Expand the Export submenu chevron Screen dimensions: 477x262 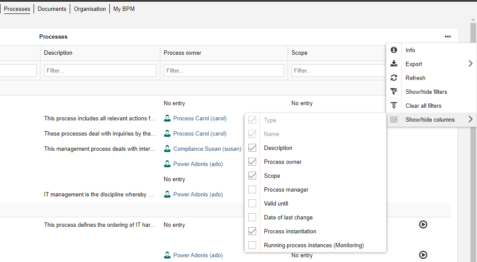[470, 63]
